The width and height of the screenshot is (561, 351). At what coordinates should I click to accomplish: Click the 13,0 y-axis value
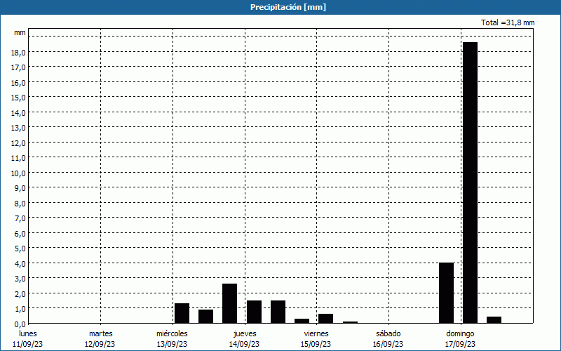point(18,128)
